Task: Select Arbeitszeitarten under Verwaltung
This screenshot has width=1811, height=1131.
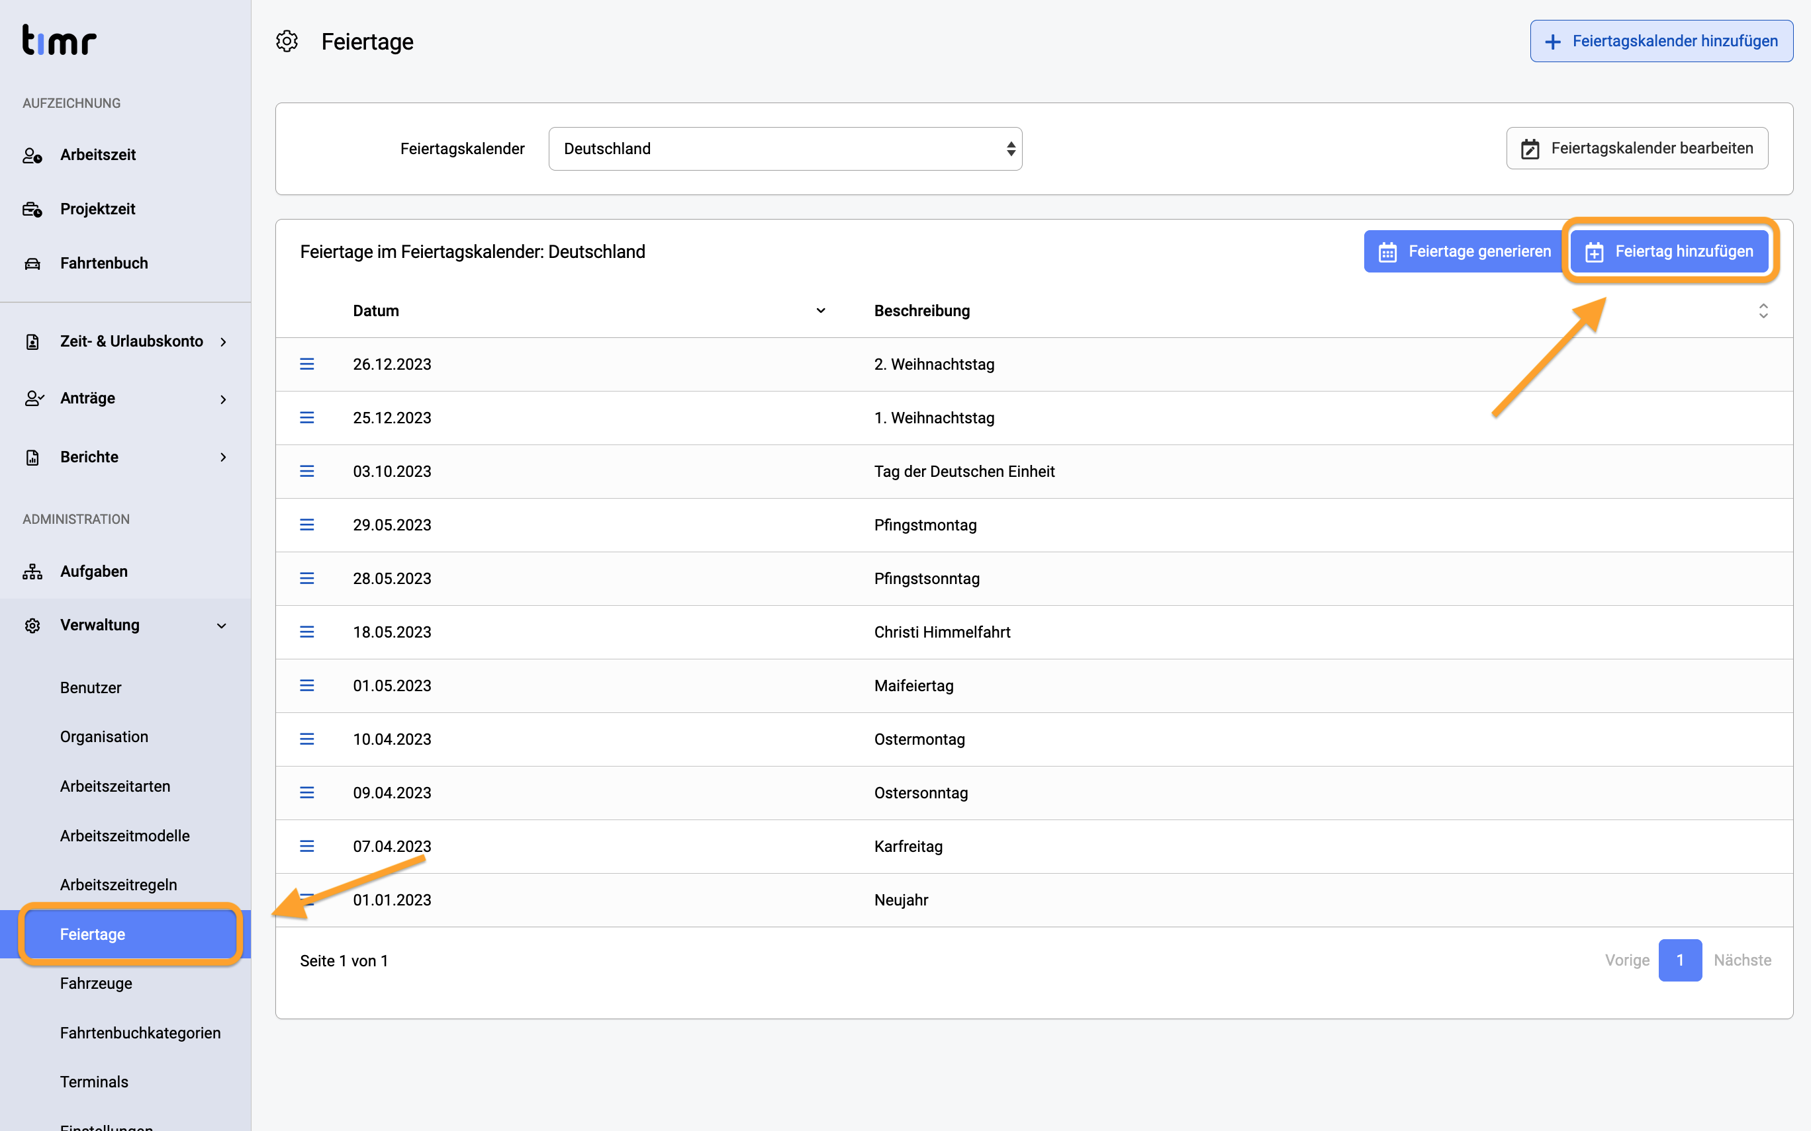Action: [115, 786]
